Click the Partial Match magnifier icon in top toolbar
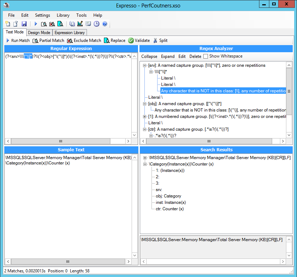 (44, 24)
